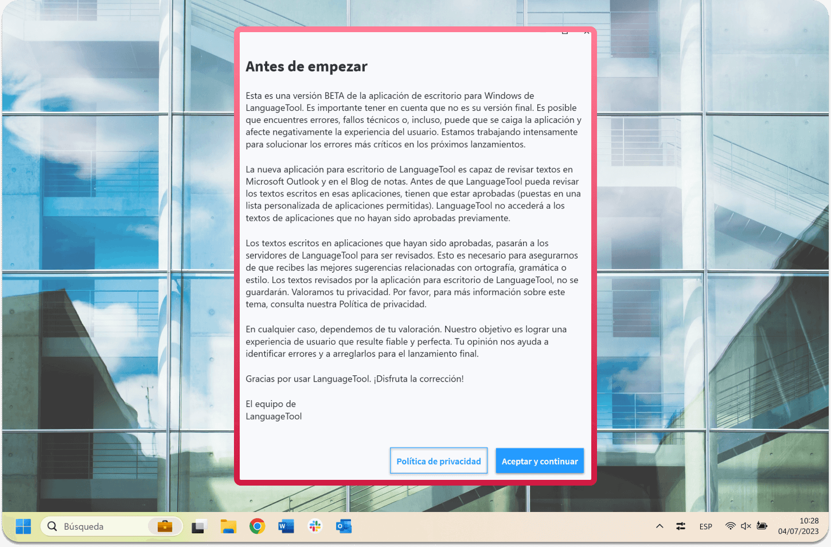Open Slack from the taskbar
This screenshot has width=831, height=547.
[x=315, y=526]
